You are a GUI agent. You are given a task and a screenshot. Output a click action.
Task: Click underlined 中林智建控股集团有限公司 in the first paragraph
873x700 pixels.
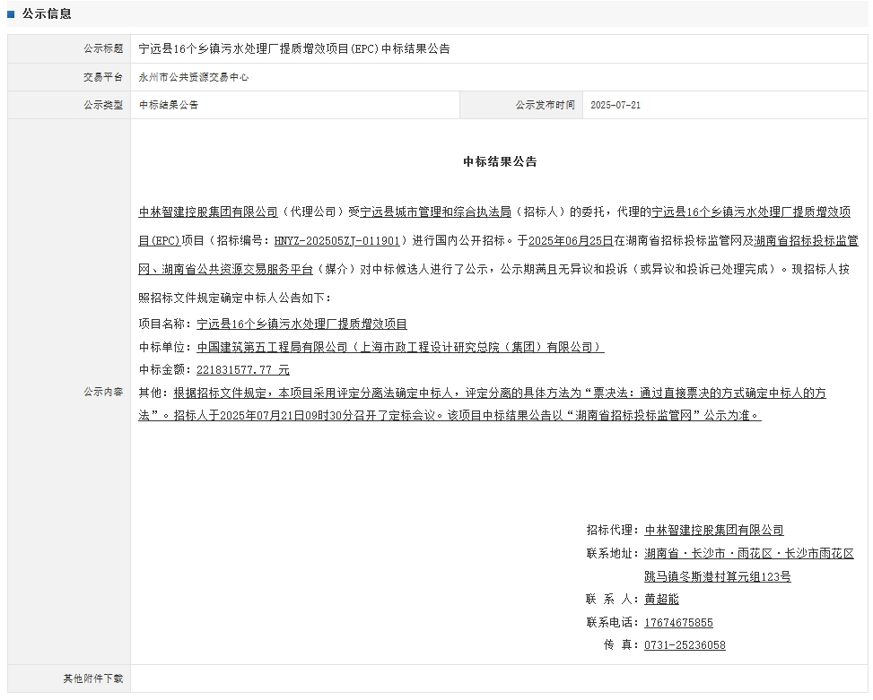point(208,212)
